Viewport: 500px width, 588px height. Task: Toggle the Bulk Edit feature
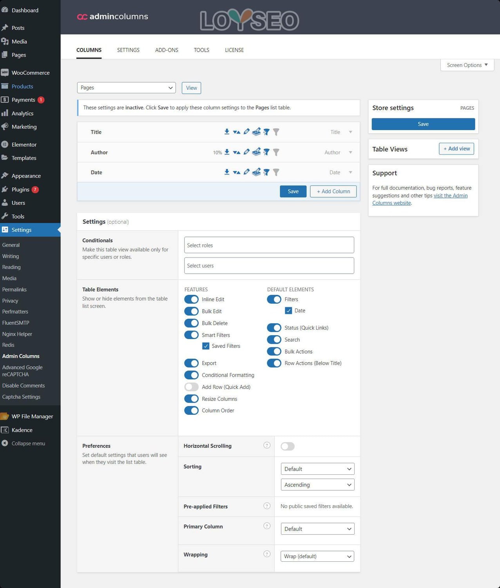tap(191, 311)
